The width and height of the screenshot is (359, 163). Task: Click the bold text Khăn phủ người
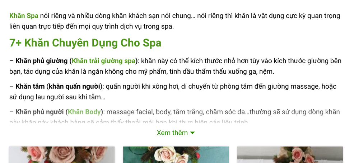coord(39,112)
